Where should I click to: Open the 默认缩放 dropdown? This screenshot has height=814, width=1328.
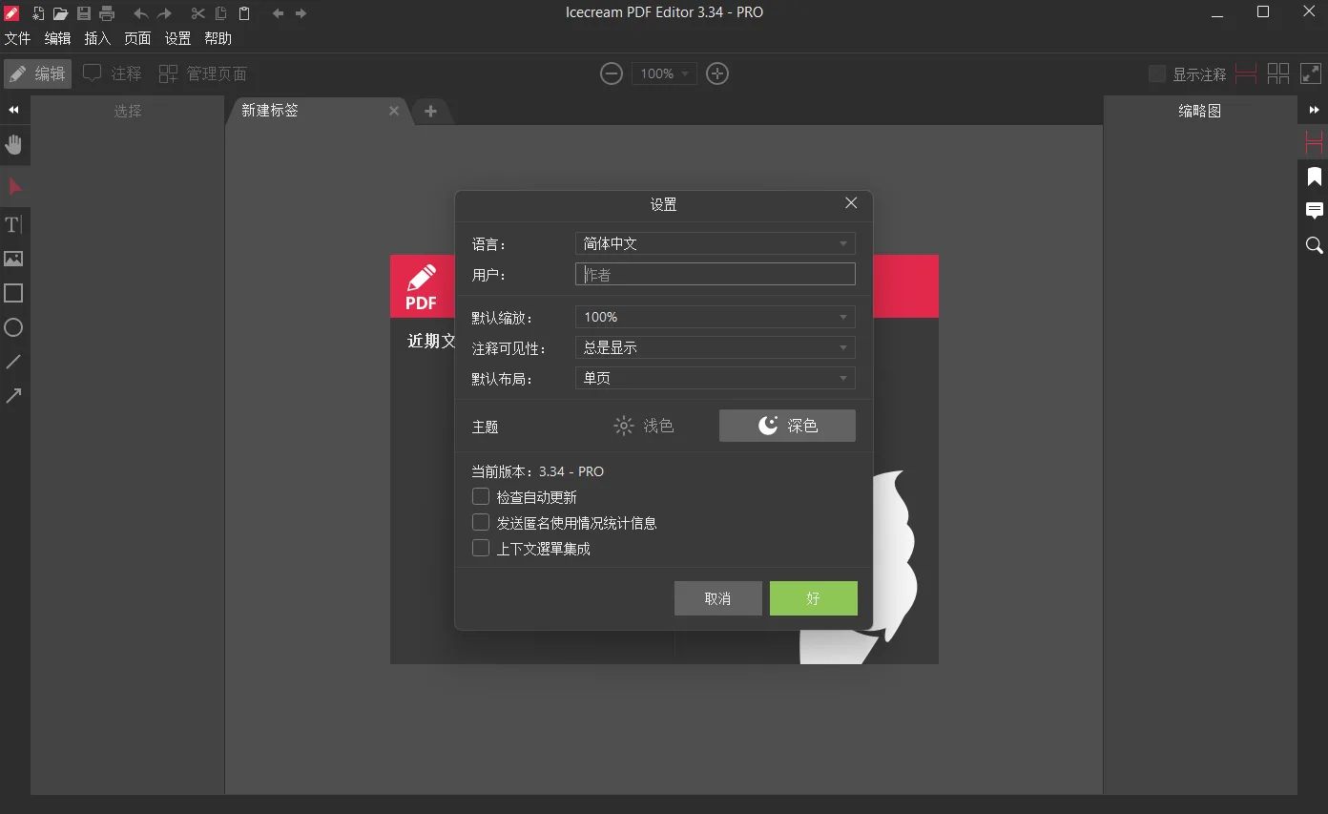pos(716,317)
